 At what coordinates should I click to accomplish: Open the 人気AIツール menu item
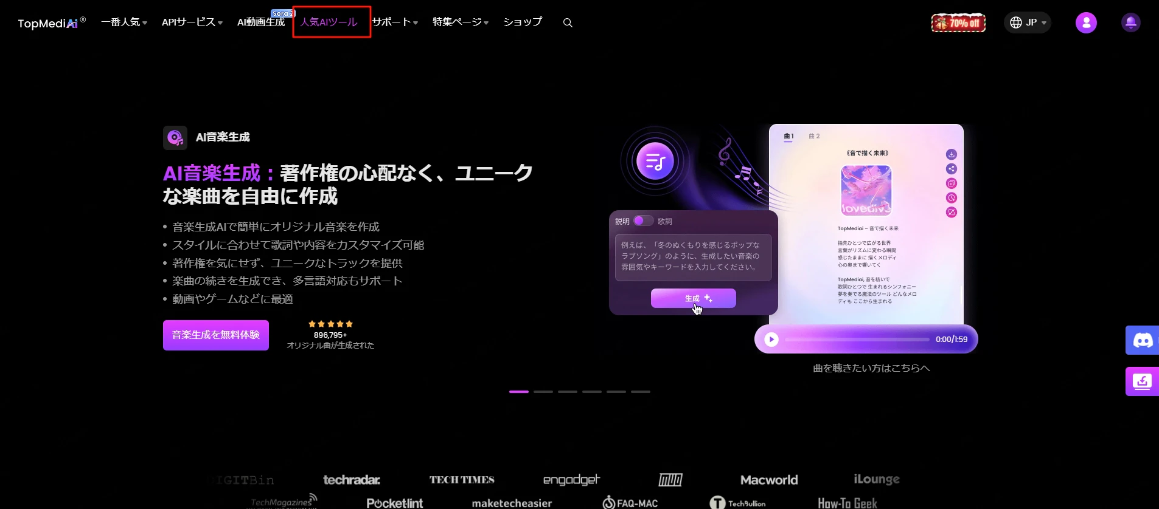click(329, 22)
